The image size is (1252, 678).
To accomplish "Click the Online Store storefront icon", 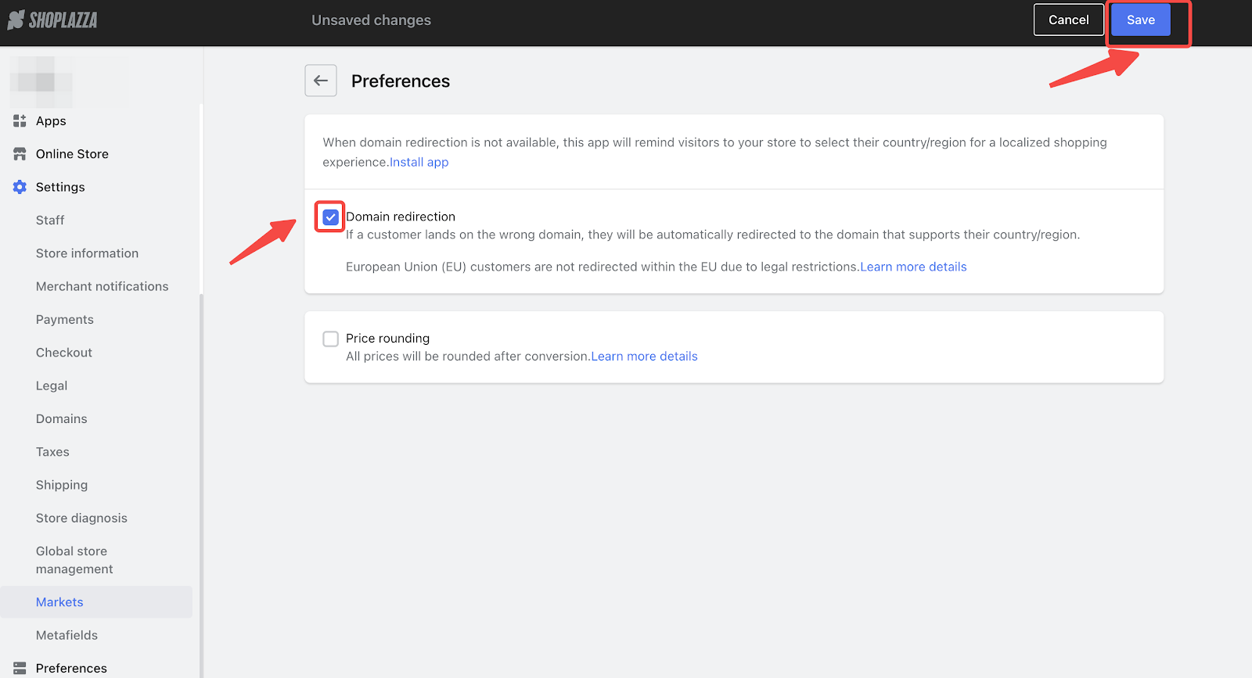I will 20,154.
